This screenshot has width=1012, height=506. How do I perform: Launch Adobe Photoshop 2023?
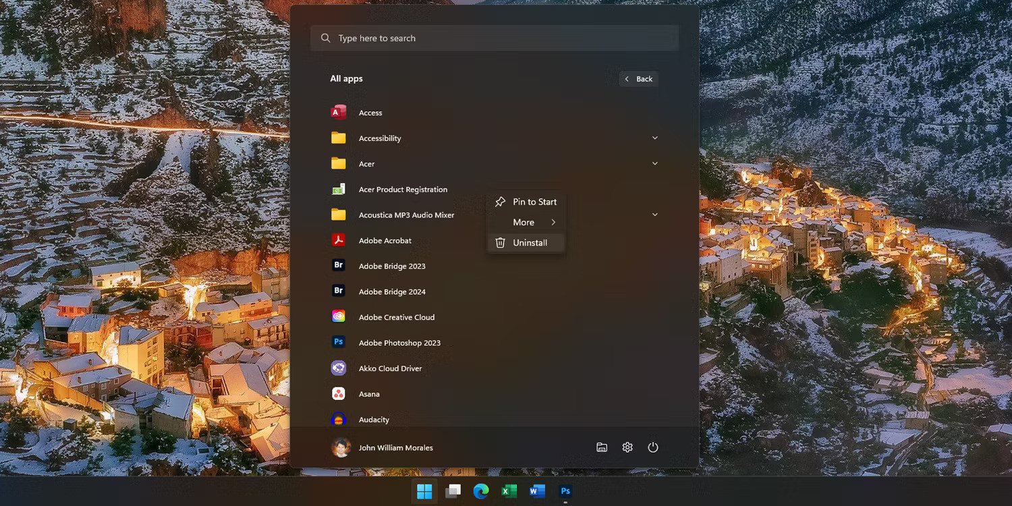pos(399,343)
